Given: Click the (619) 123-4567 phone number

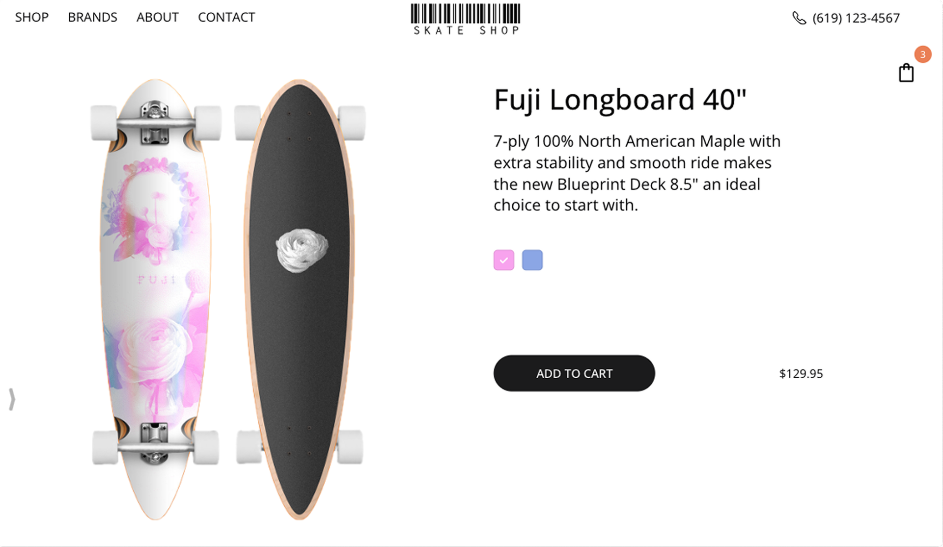Looking at the screenshot, I should (856, 18).
